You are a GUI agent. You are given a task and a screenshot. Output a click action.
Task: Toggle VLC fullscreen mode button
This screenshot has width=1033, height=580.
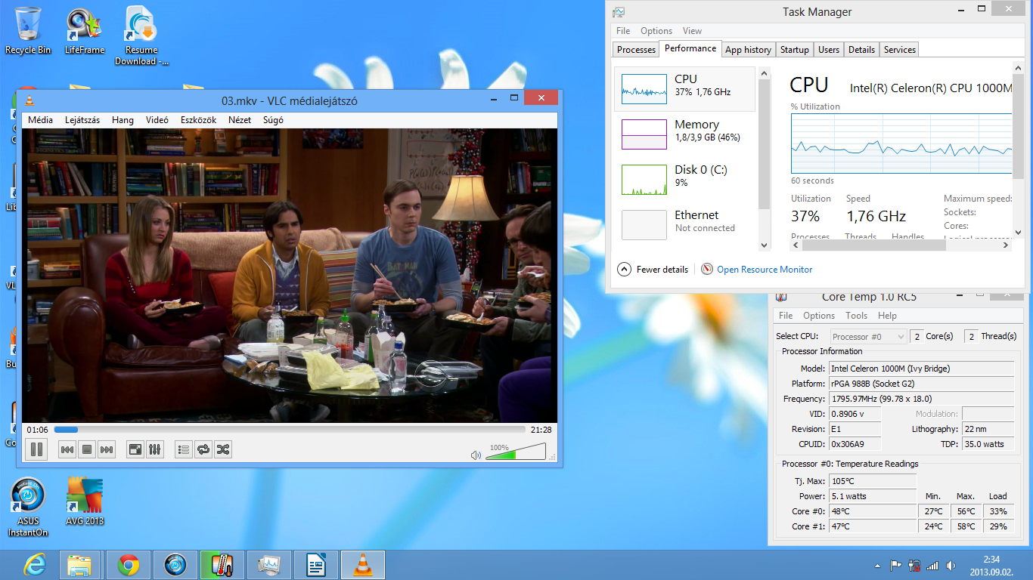pyautogui.click(x=135, y=449)
